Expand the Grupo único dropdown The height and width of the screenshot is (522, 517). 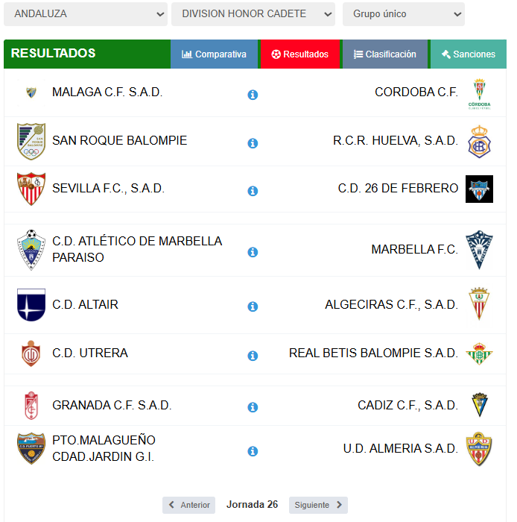(x=404, y=14)
